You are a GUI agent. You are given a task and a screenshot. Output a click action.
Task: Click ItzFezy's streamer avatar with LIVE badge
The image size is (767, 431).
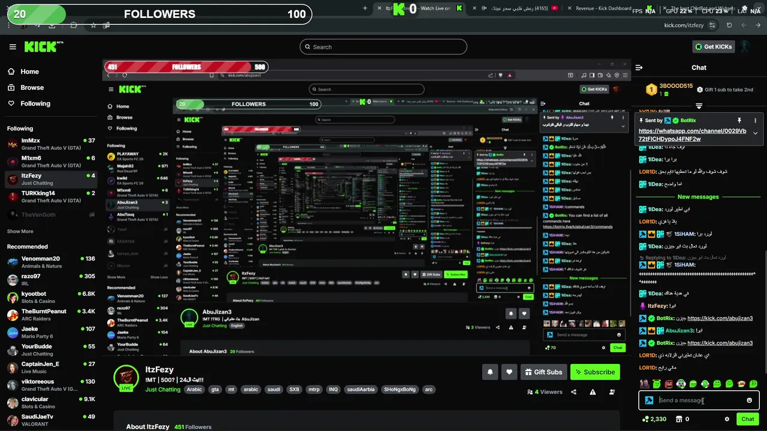(126, 378)
